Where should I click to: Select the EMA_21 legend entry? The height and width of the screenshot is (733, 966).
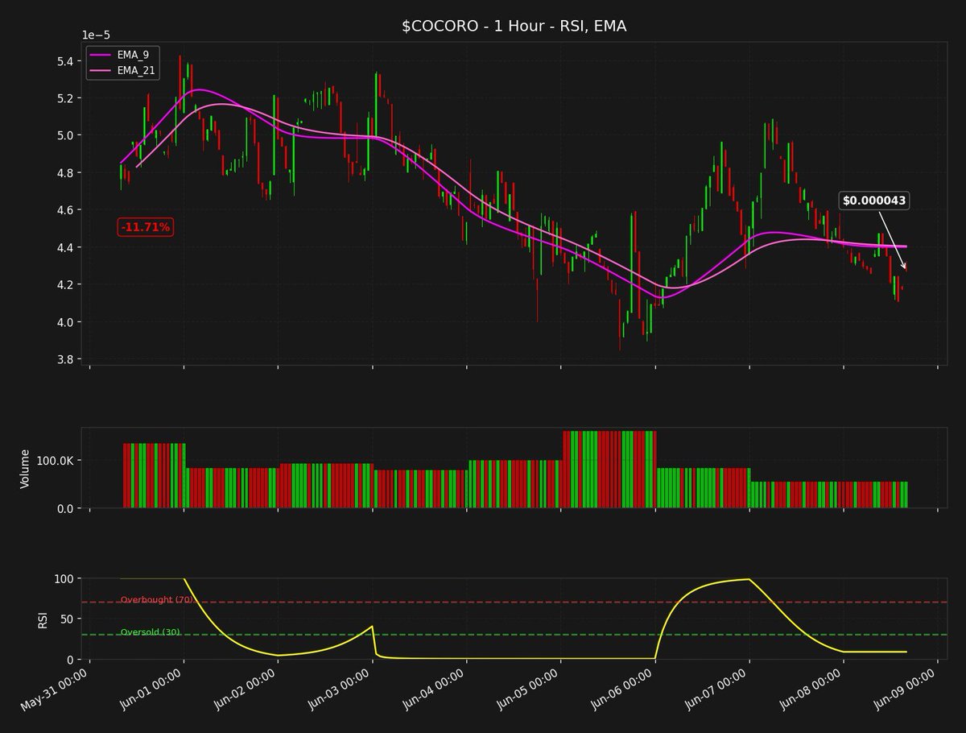tap(123, 71)
